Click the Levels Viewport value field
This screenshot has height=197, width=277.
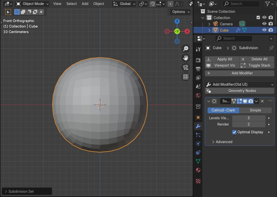249,118
